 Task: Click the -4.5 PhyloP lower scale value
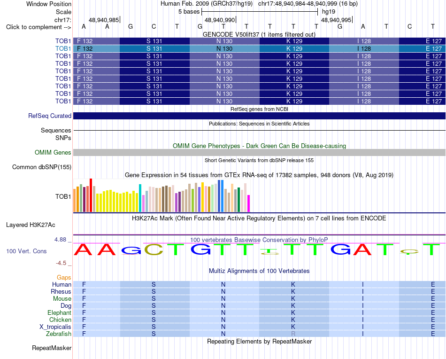point(61,263)
